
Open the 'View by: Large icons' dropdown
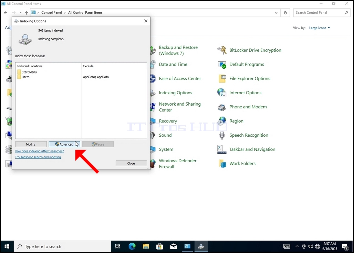click(319, 28)
